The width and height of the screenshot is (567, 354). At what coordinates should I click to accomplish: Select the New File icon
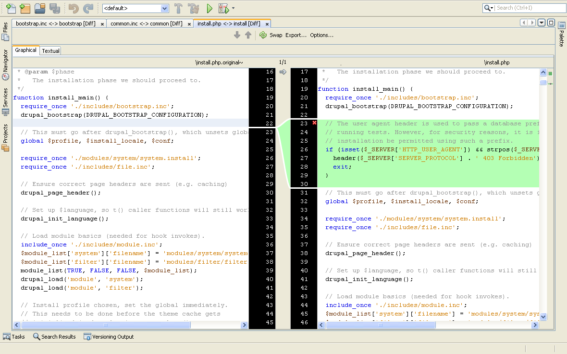click(x=12, y=8)
